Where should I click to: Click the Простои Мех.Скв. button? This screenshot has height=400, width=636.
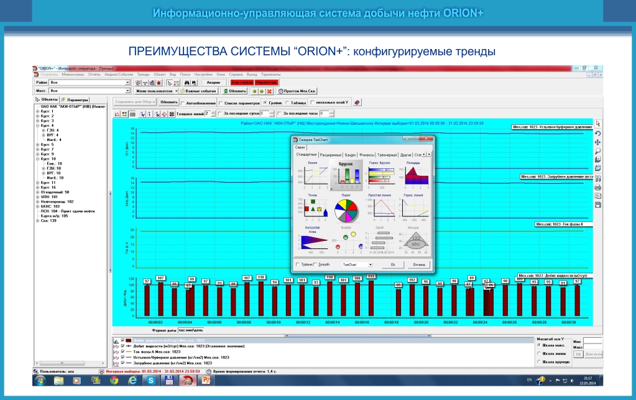[297, 91]
